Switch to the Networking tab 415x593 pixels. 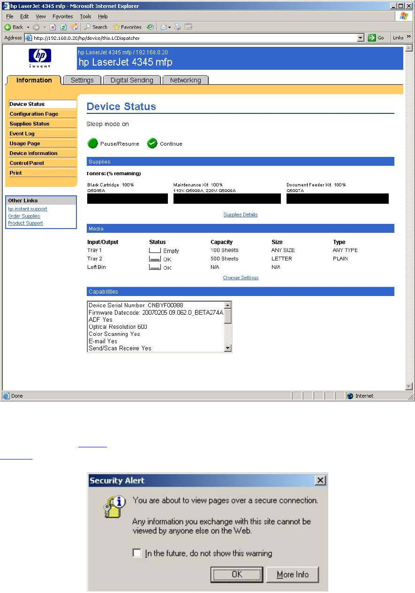(185, 80)
